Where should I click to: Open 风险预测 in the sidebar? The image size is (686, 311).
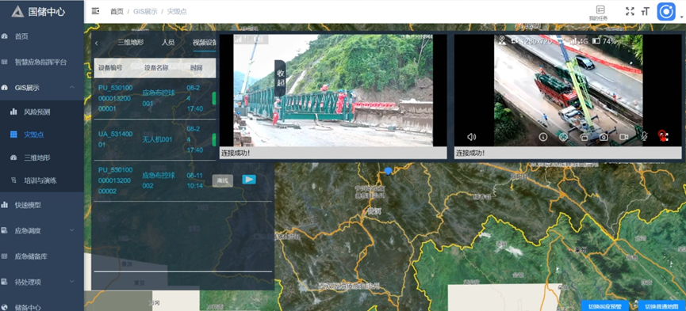click(36, 112)
